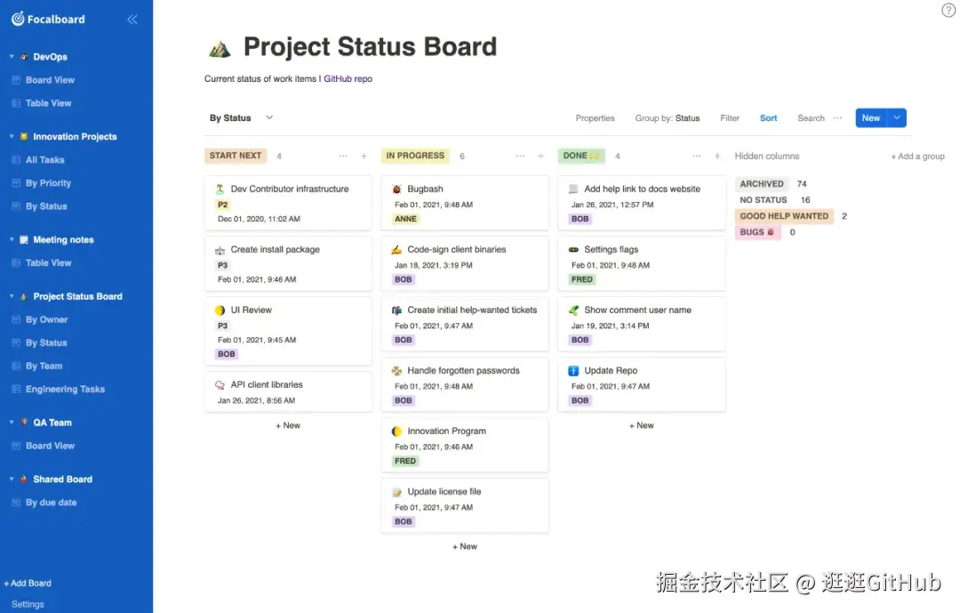Open DONE column options ellipsis
Screen dimensions: 960x613
pyautogui.click(x=697, y=157)
